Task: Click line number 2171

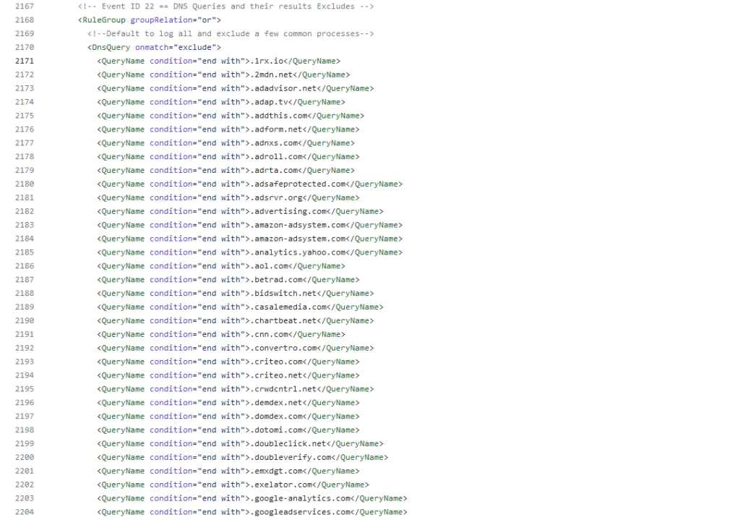Action: 24,61
